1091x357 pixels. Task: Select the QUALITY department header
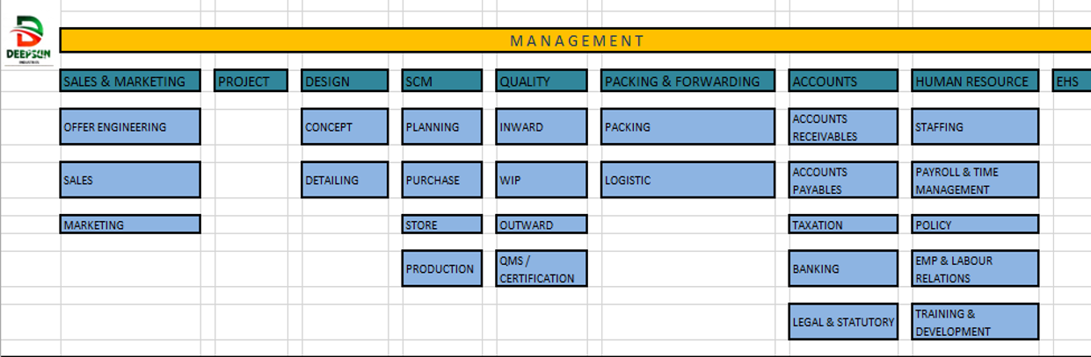pyautogui.click(x=541, y=82)
